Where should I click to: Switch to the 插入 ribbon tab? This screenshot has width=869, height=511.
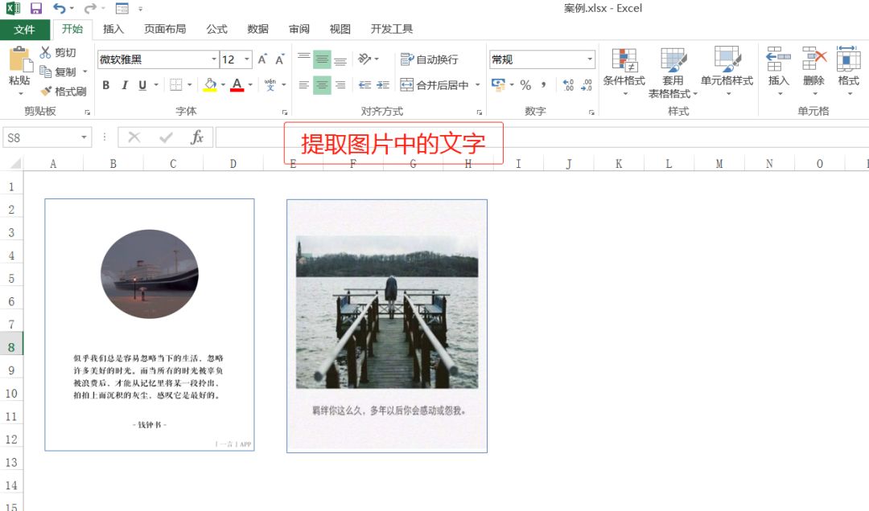[x=112, y=29]
